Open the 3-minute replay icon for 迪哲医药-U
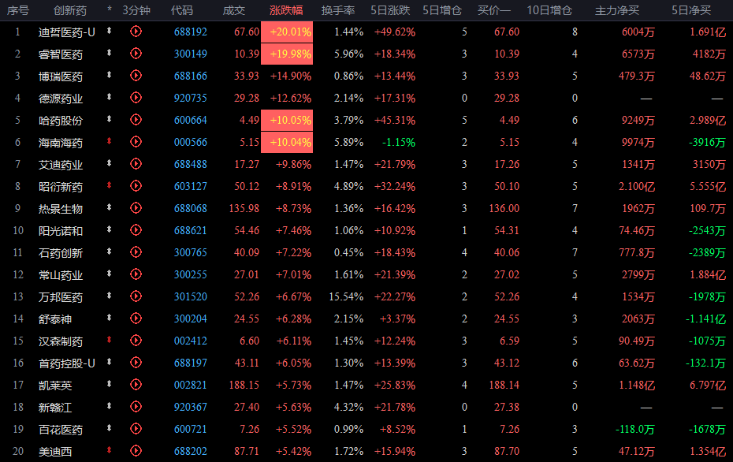This screenshot has width=733, height=462. (x=136, y=32)
